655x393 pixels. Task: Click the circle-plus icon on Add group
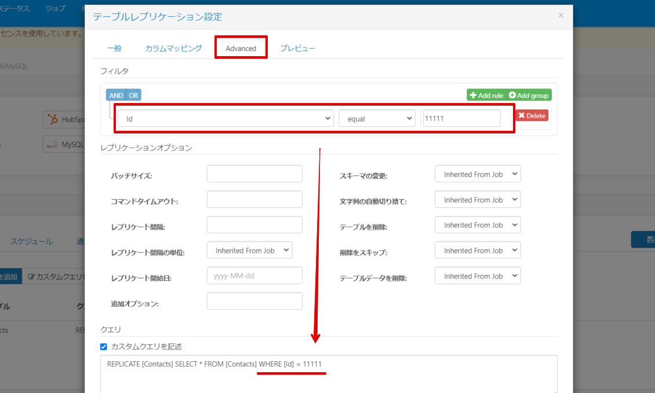coord(512,95)
